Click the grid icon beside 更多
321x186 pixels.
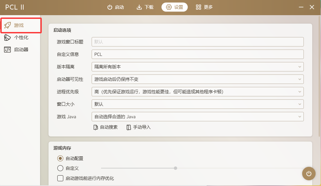198,7
